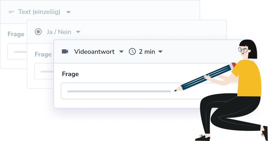The height and width of the screenshot is (141, 268).
Task: Click the Frage label in the Text card
Action: coord(16,34)
